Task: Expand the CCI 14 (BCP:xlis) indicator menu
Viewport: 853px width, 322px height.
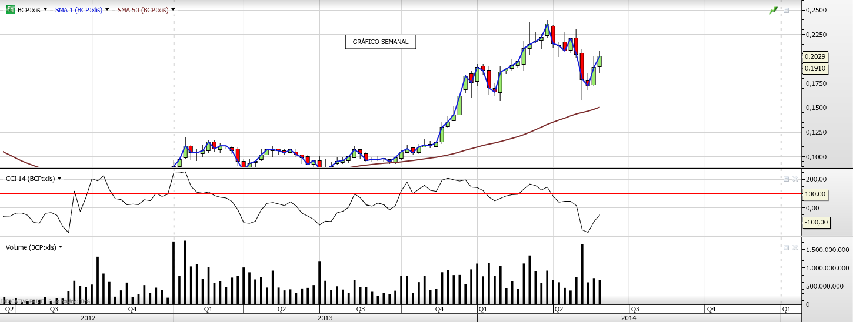Action: pyautogui.click(x=59, y=179)
